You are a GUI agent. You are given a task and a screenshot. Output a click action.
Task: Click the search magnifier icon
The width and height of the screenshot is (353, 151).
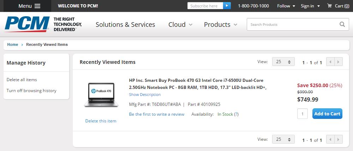point(342,24)
